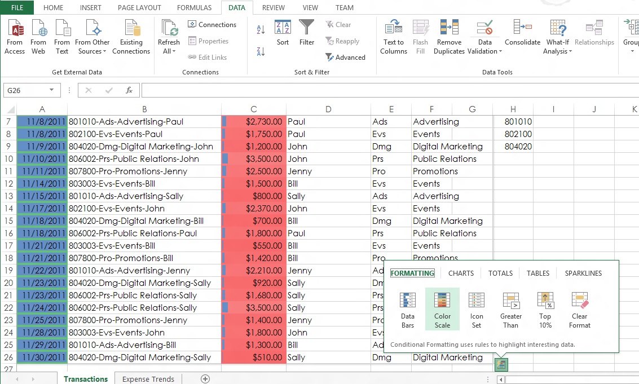Viewport: 639px width, 384px height.
Task: Apply Data Bars from Quick Analysis
Action: 407,309
